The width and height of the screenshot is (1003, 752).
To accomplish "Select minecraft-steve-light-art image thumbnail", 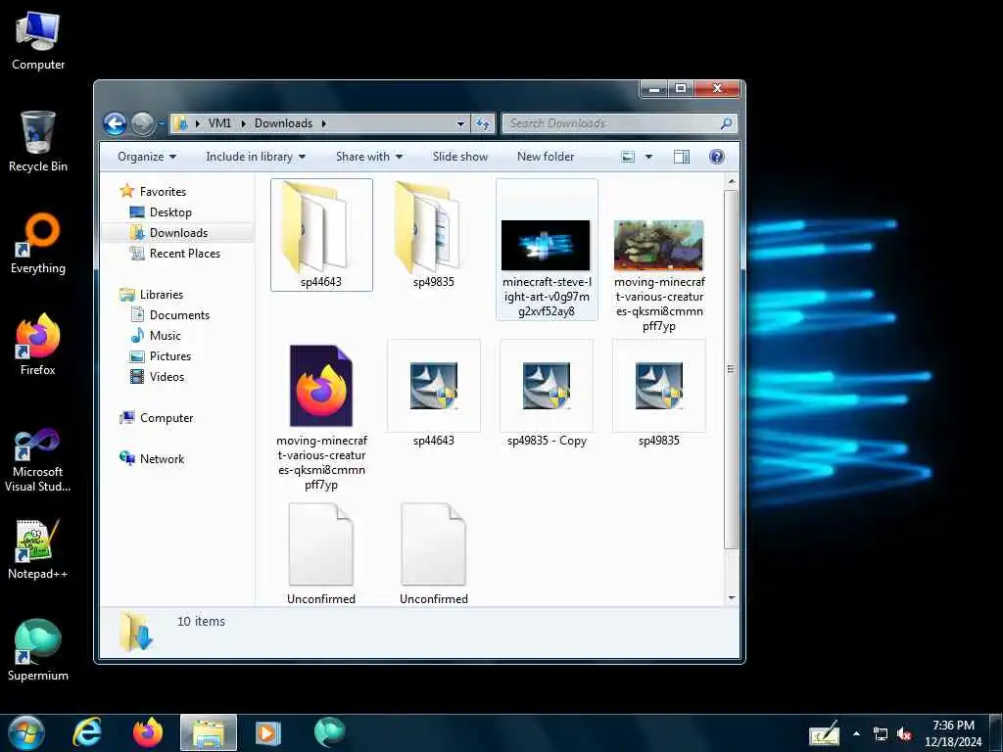I will 547,250.
